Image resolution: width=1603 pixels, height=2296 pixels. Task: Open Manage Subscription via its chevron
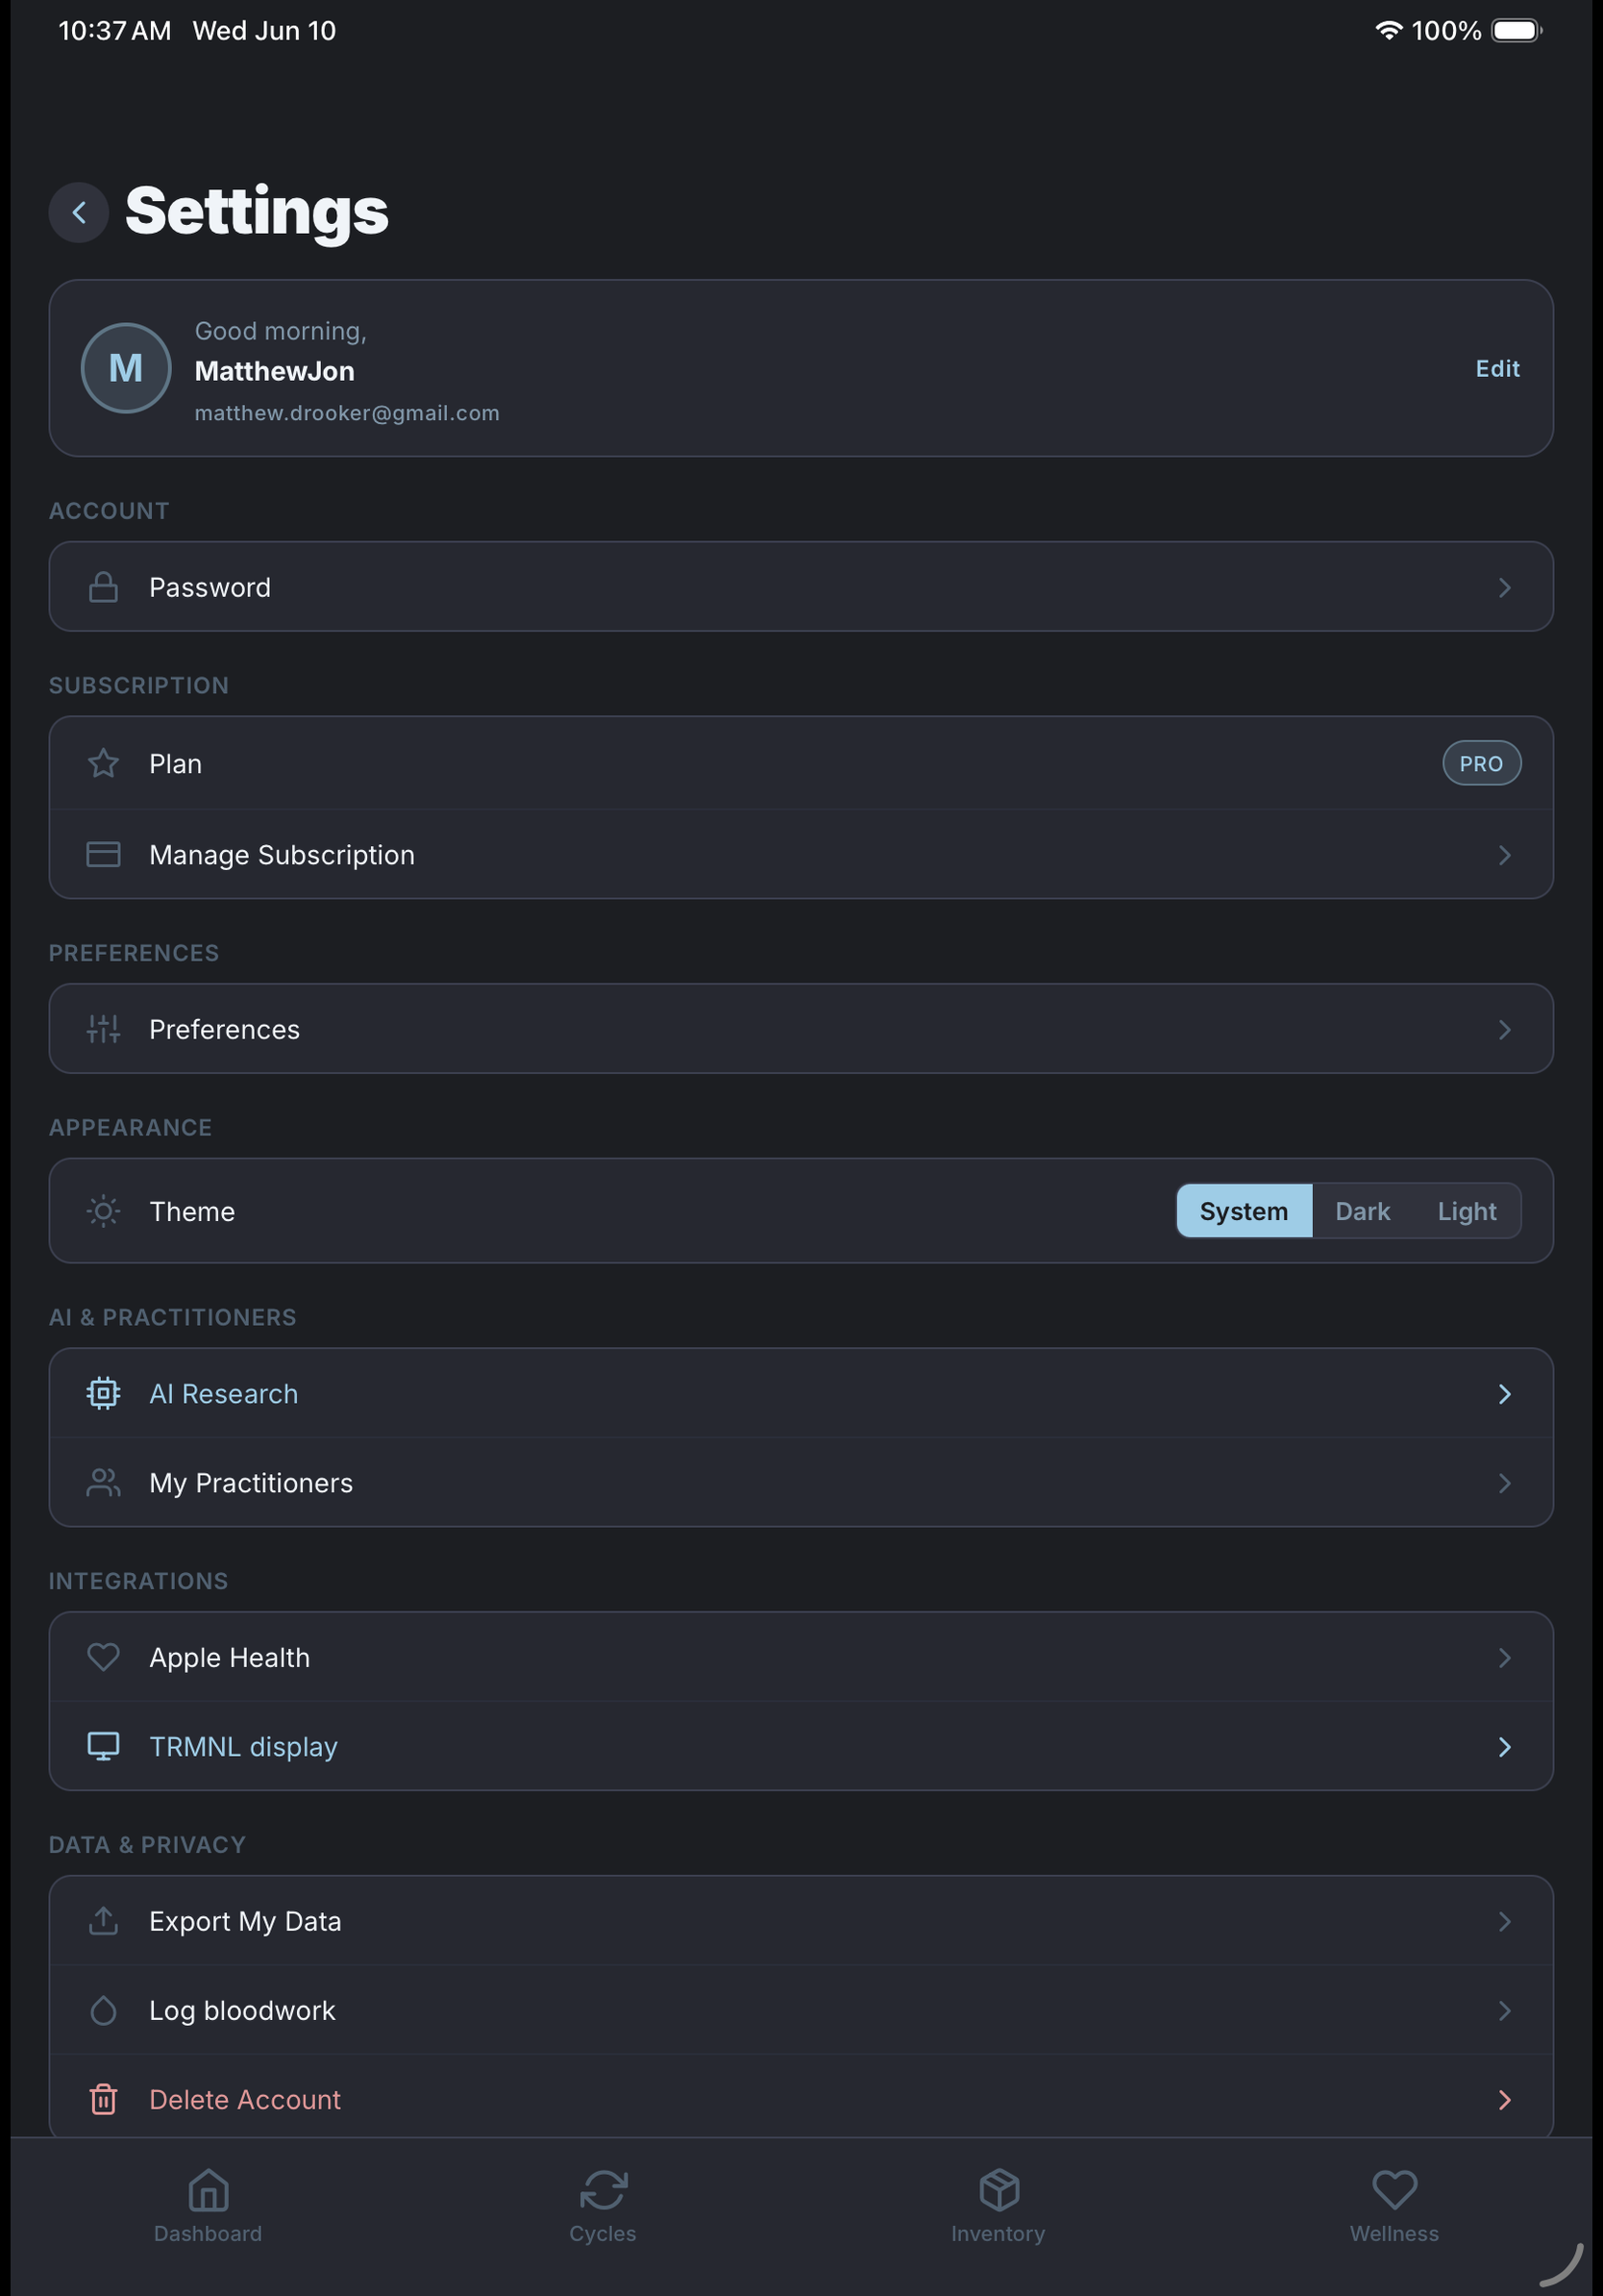point(1504,855)
